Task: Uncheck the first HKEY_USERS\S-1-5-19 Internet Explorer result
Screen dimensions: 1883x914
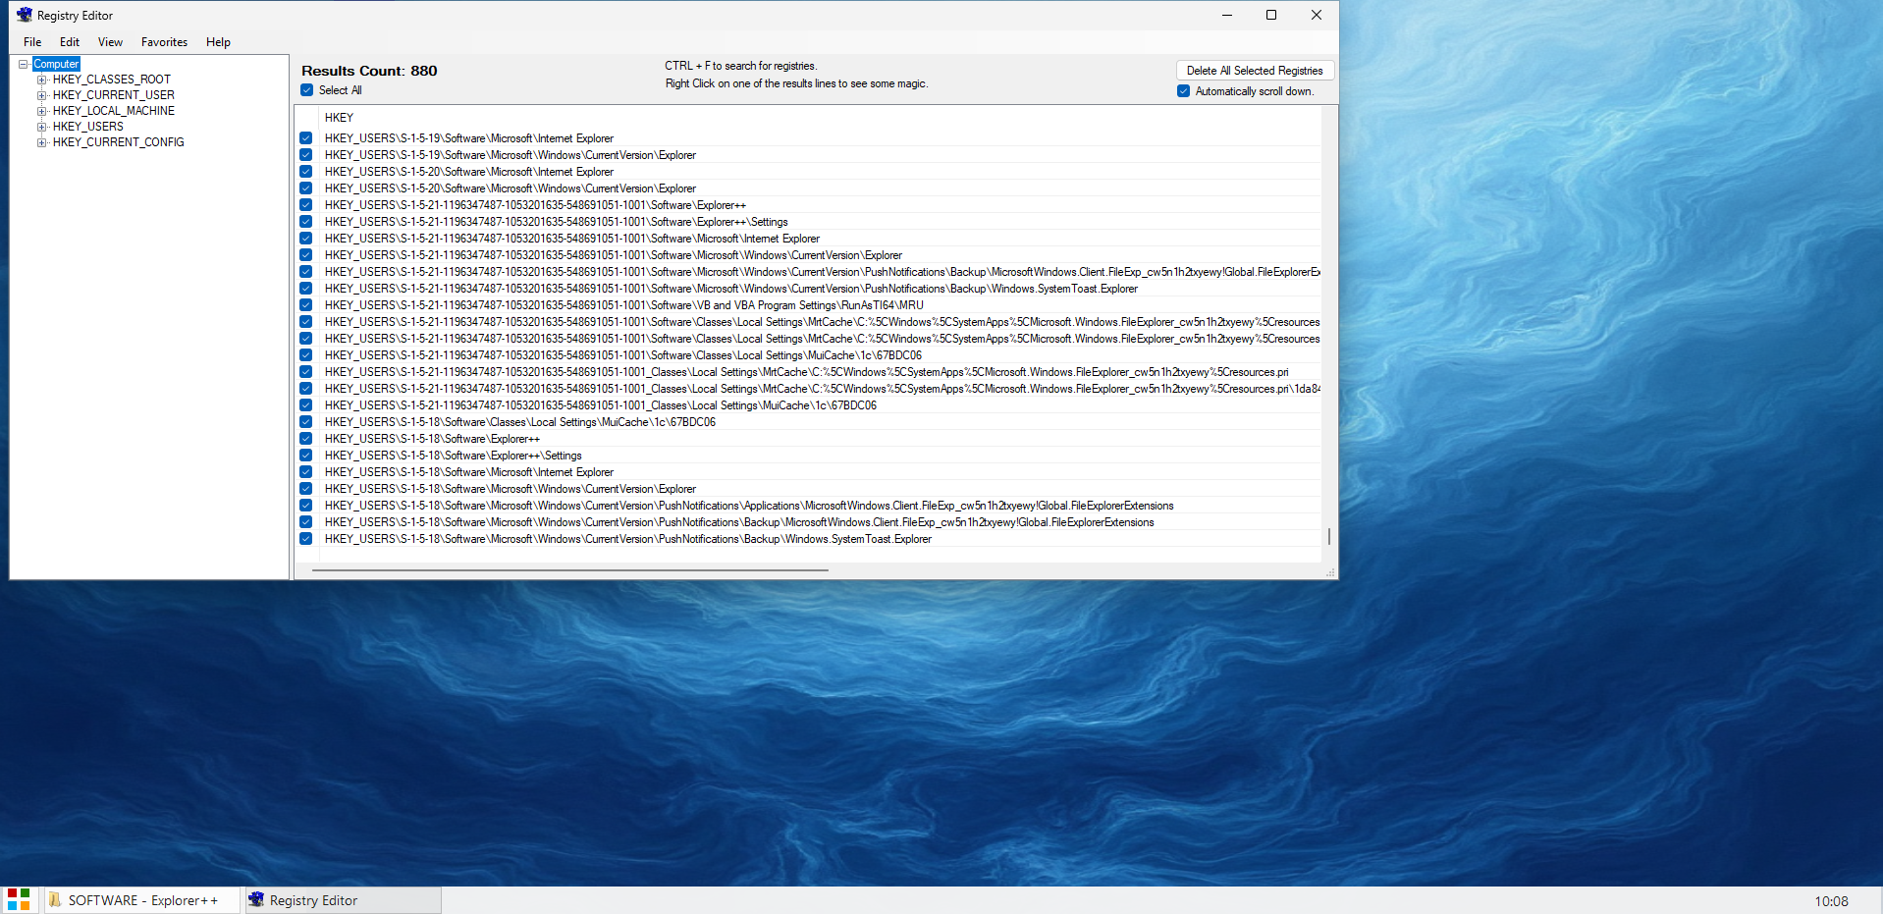Action: 305,138
